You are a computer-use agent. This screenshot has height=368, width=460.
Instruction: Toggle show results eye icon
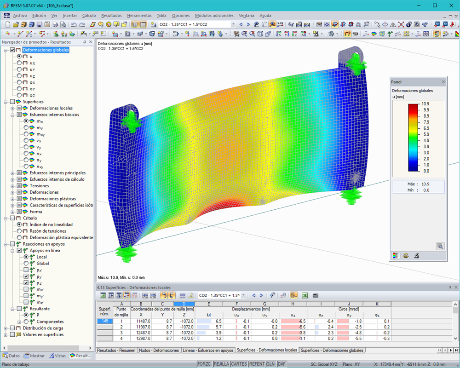pos(272,24)
